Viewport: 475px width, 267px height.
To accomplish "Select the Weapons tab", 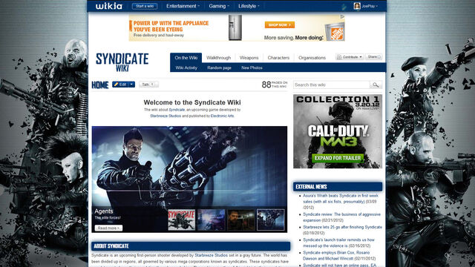I will [x=249, y=58].
